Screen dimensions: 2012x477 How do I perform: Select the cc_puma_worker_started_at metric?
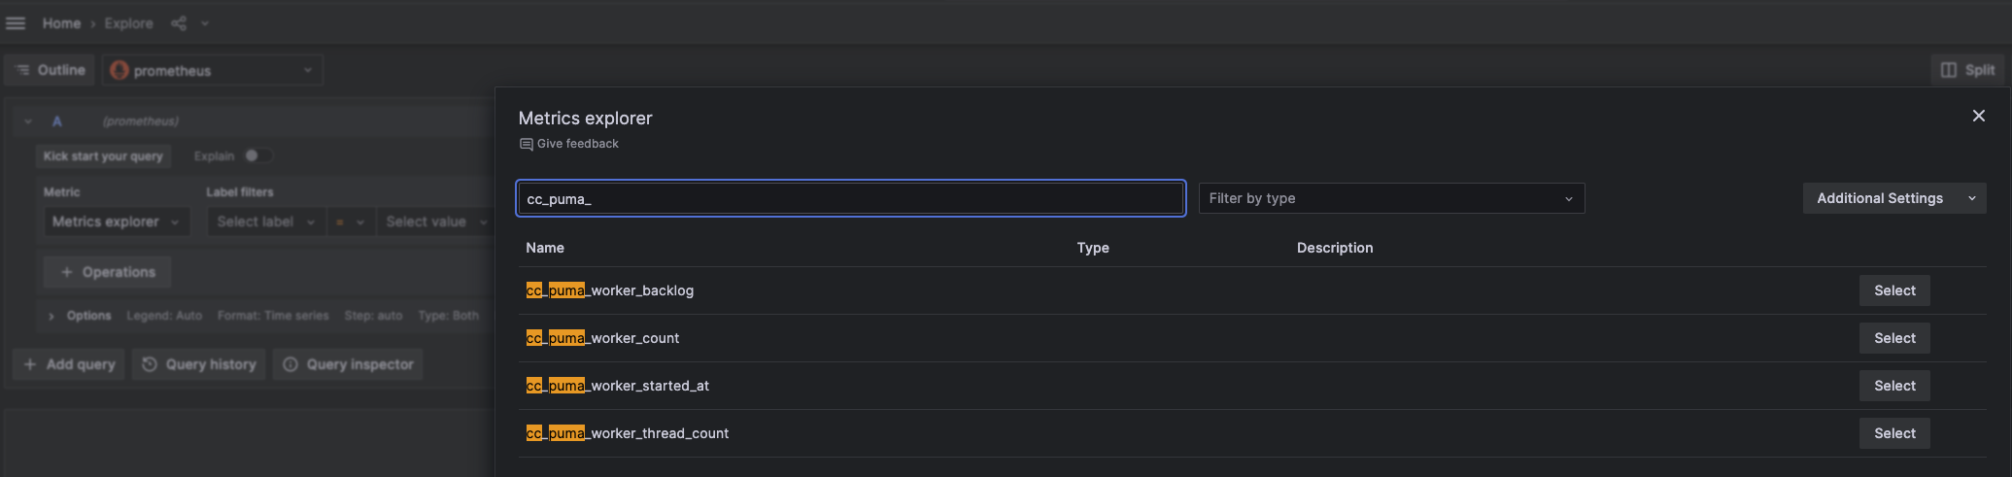tap(1893, 386)
